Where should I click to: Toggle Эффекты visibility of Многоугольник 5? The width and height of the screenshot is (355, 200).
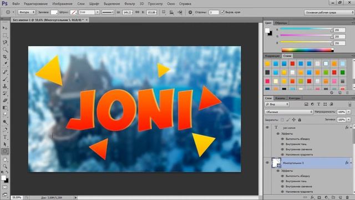click(x=278, y=171)
